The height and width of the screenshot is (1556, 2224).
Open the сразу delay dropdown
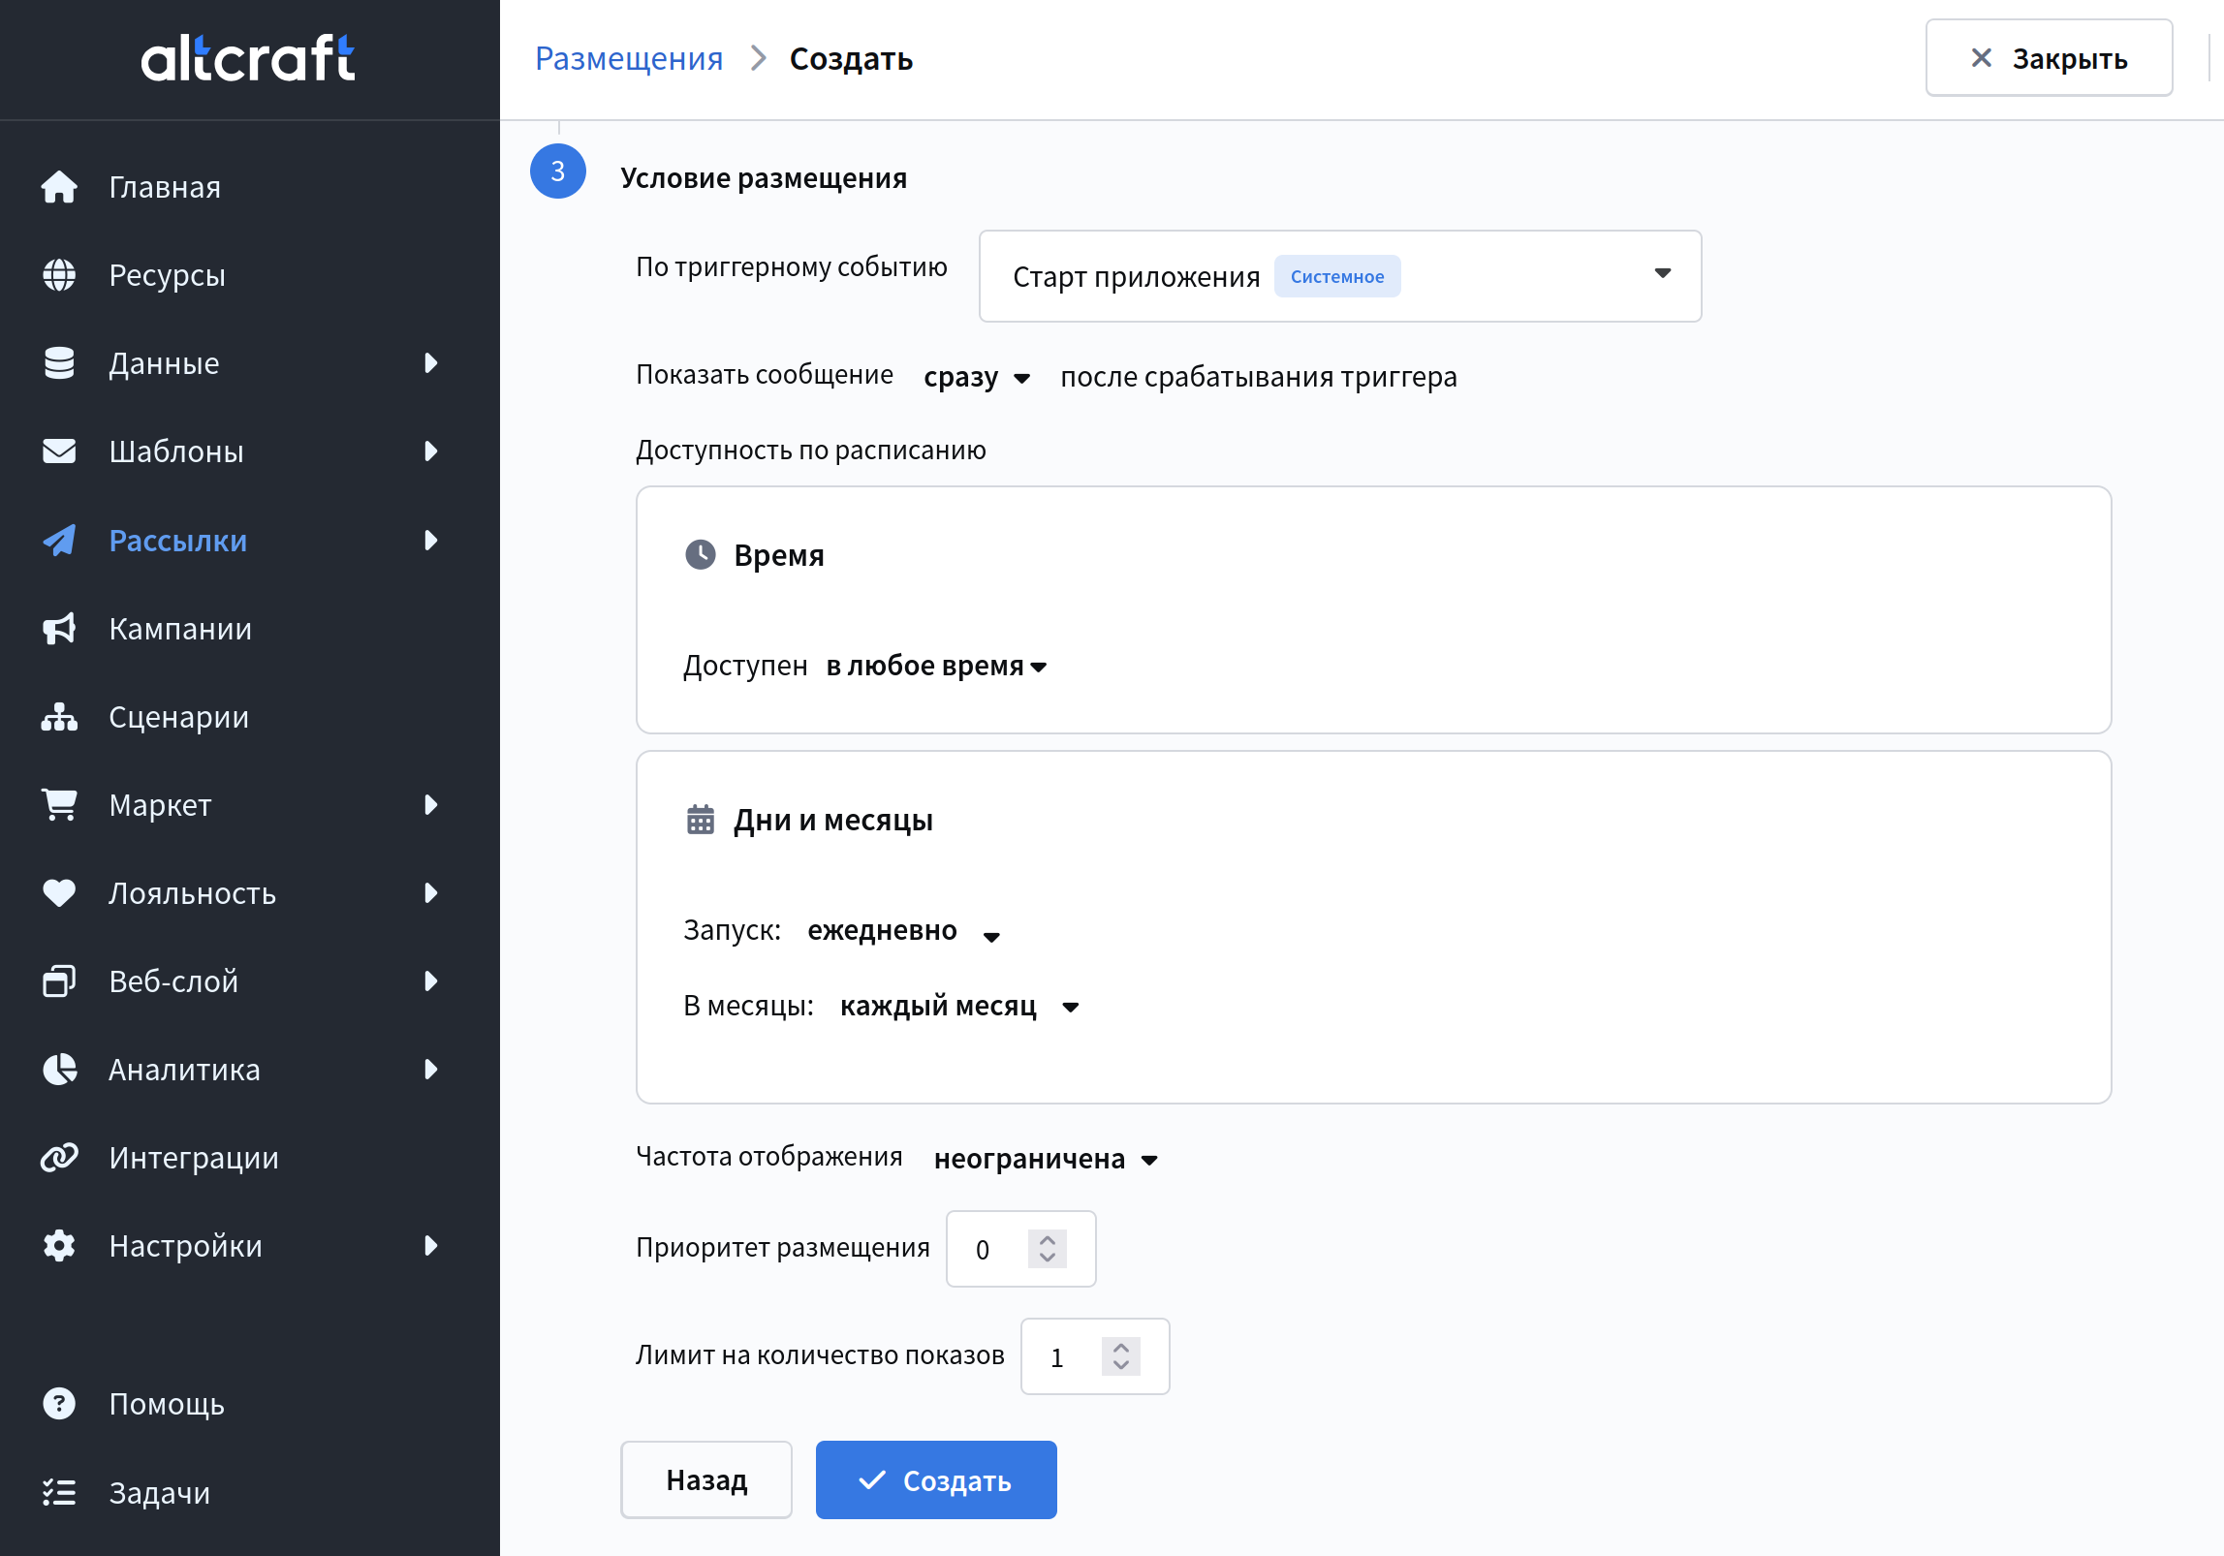point(977,377)
